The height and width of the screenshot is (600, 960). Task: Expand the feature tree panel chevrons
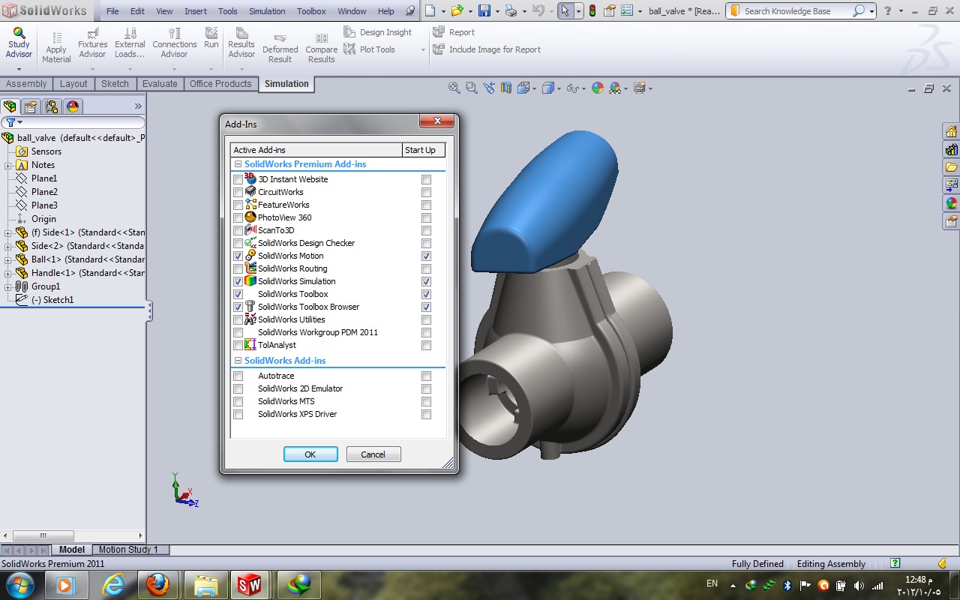[138, 106]
